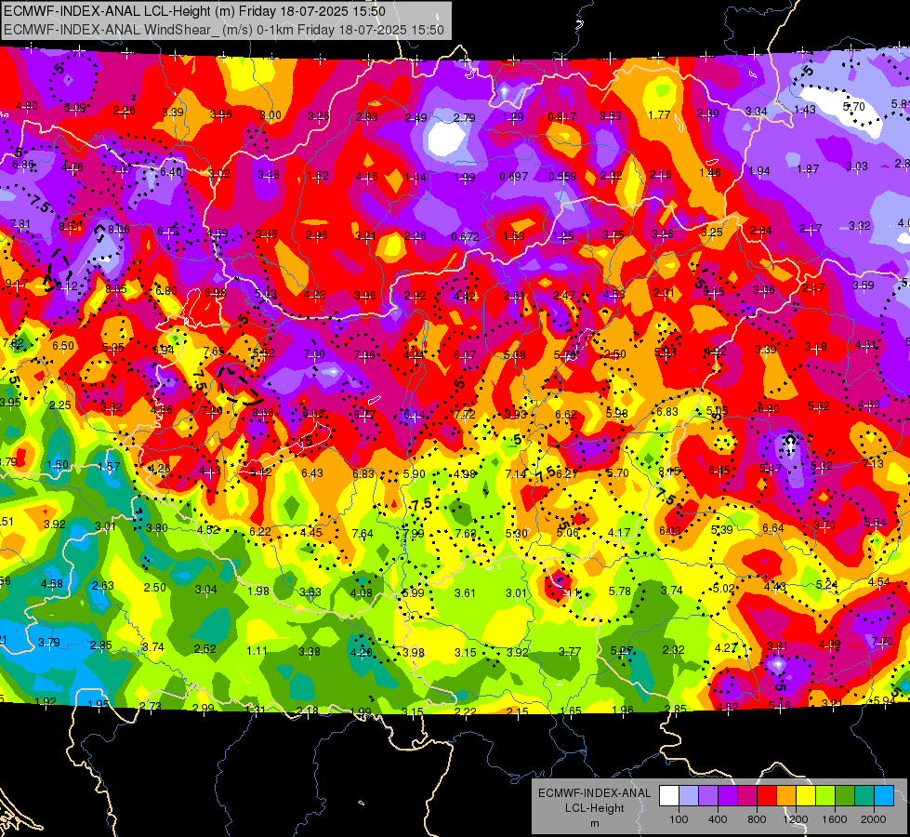The image size is (910, 837).
Task: Click the grid value '3.59' on the map
Action: click(864, 285)
